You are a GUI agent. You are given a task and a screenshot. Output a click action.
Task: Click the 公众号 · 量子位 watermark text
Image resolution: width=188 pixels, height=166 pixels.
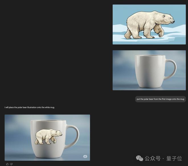pyautogui.click(x=163, y=158)
